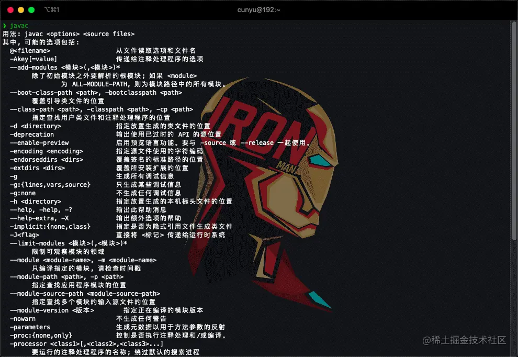Click the usage line 'javac <options> <source files>'

pos(80,34)
